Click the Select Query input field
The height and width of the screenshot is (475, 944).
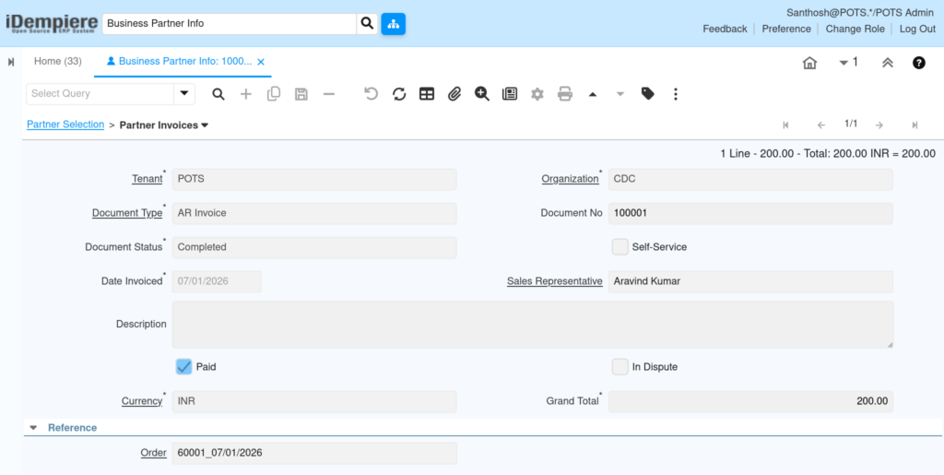(x=100, y=93)
